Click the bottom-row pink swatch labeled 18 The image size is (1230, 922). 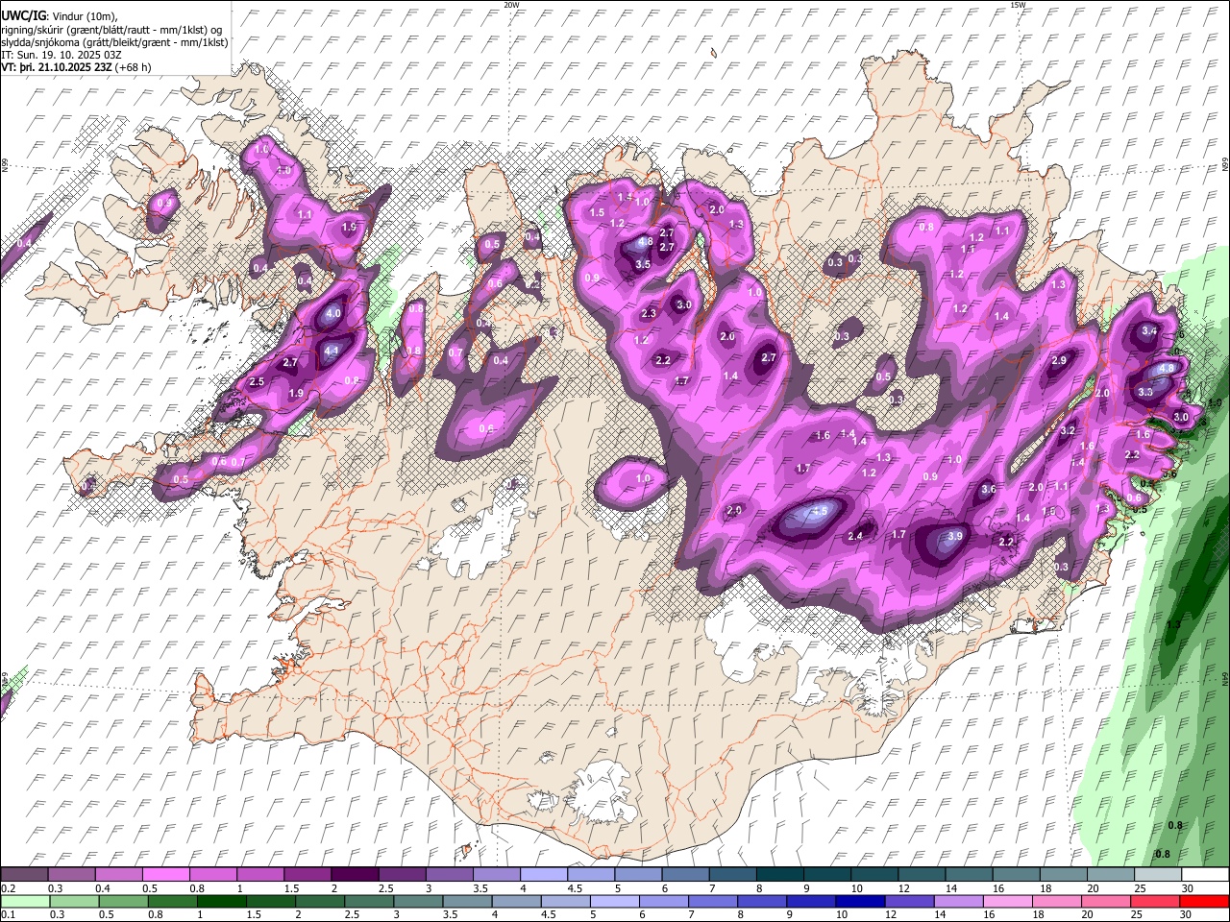1055,901
